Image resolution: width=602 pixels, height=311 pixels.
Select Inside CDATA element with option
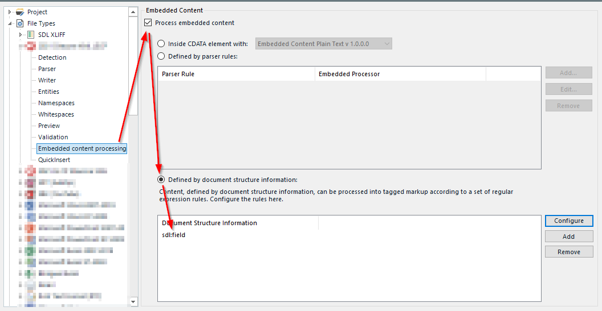point(161,44)
